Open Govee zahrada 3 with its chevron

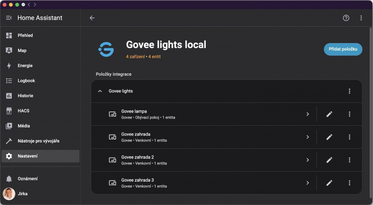[x=308, y=183]
